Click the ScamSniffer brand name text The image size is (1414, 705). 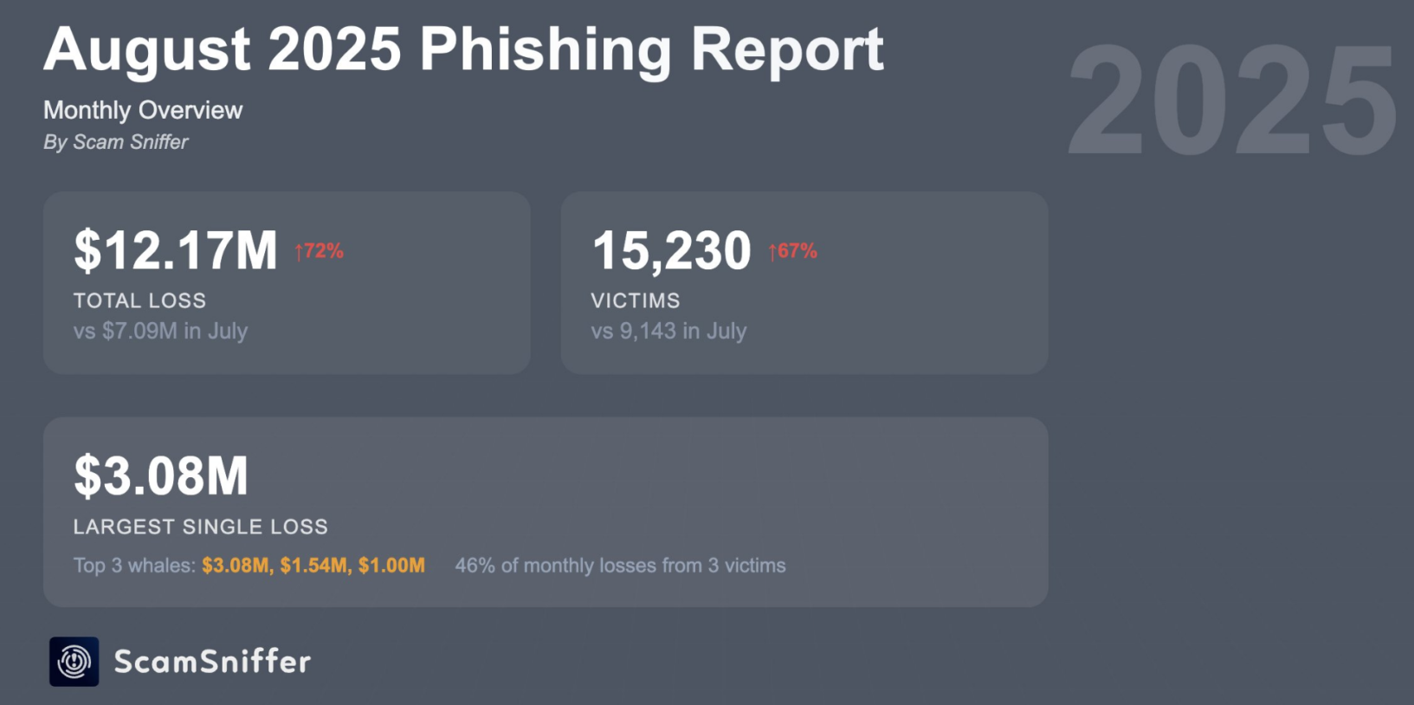(x=212, y=662)
